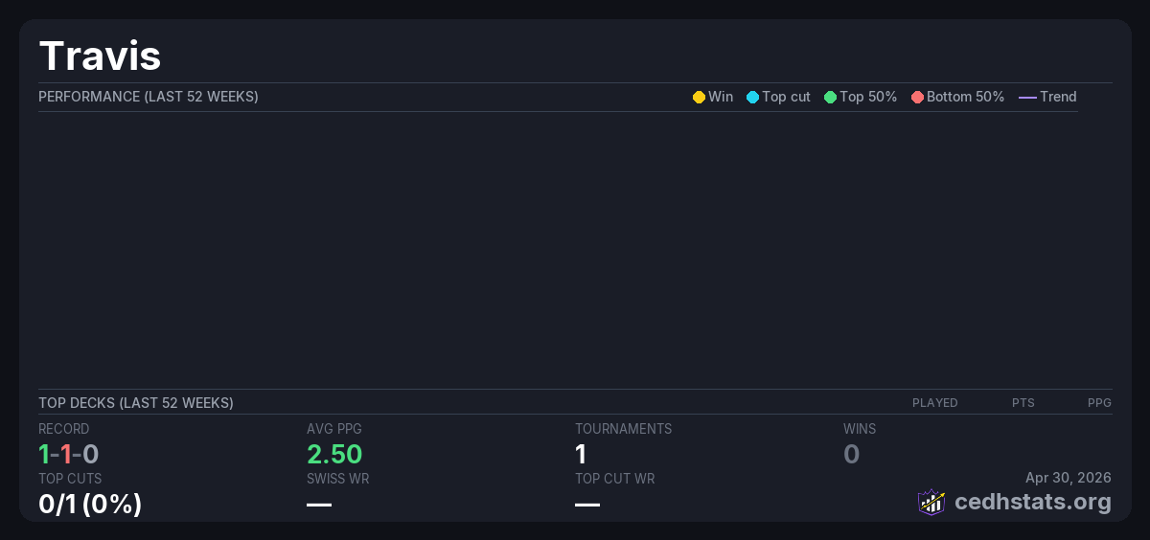The width and height of the screenshot is (1150, 540).
Task: Sort by the PTS column header
Action: tap(1023, 403)
